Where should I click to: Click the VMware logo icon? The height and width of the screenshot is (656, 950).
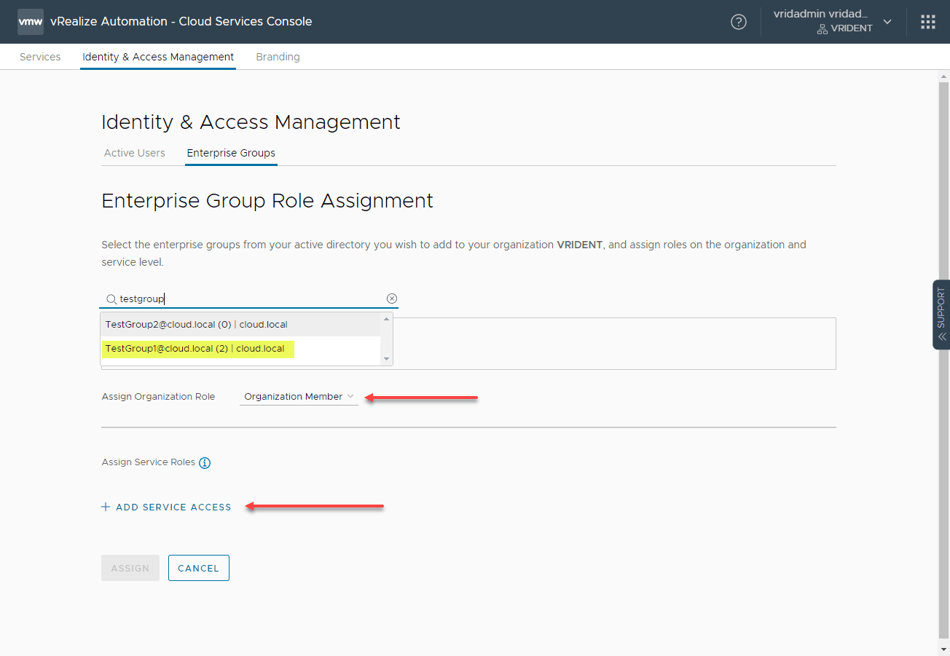coord(31,22)
